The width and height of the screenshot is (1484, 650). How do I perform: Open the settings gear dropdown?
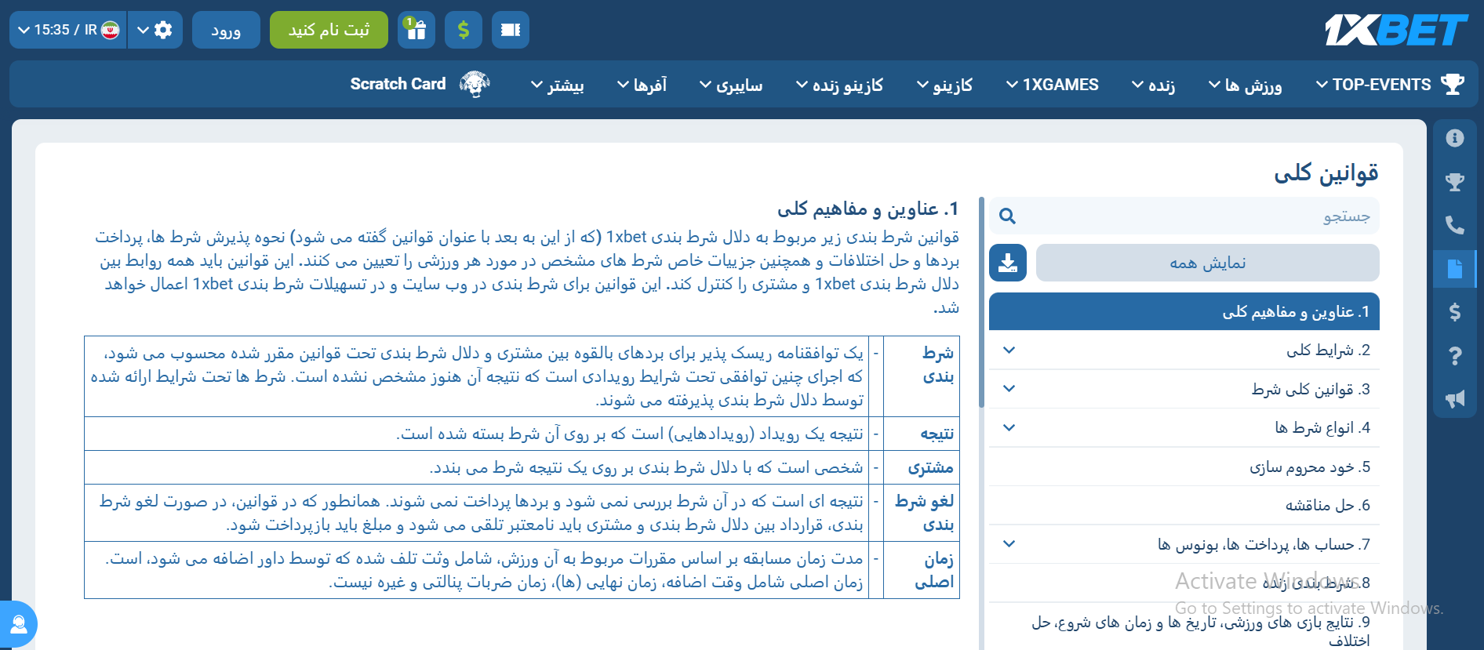tap(155, 30)
